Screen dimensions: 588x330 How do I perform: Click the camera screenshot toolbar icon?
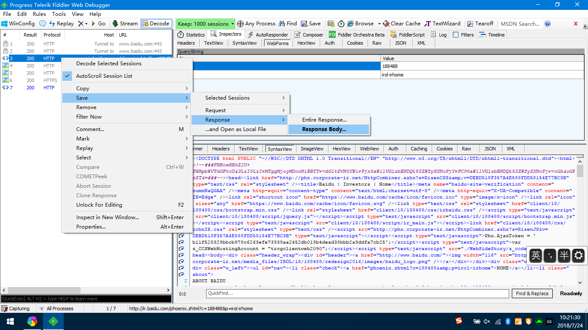(x=331, y=24)
